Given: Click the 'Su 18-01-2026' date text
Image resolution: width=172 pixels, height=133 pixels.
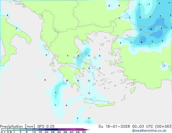Looking at the screenshot, I should pos(114,126).
